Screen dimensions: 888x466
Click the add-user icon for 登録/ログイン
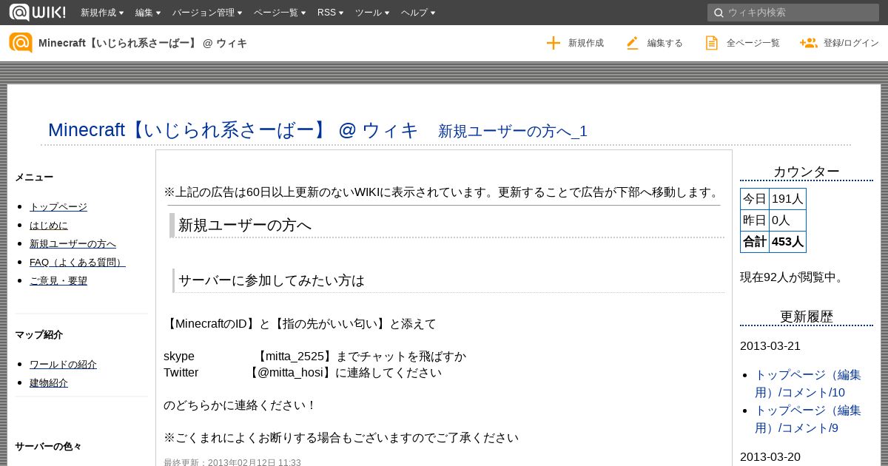click(808, 43)
